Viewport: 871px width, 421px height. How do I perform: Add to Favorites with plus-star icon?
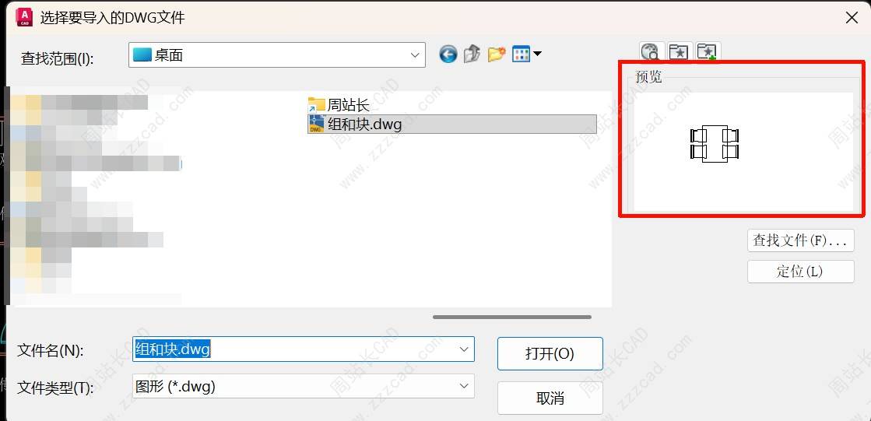click(x=707, y=51)
